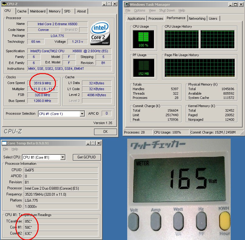
Task: Switch to the Cache tab in CPU-Z
Action: pos(22,11)
